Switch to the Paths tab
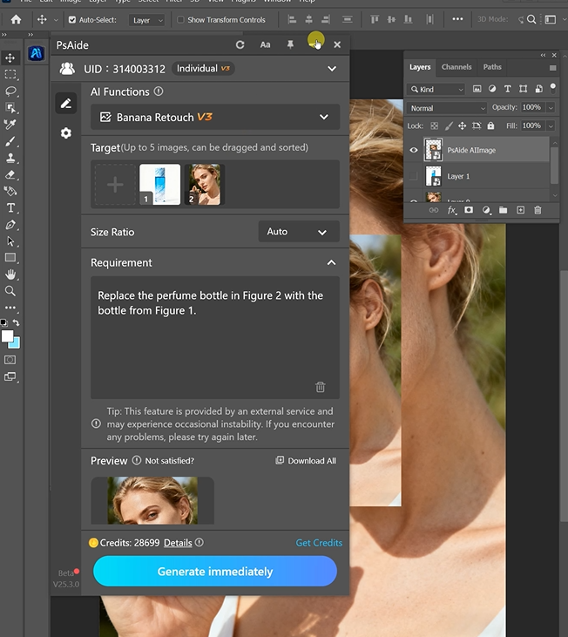Screen dimensions: 568x637 pyautogui.click(x=492, y=67)
